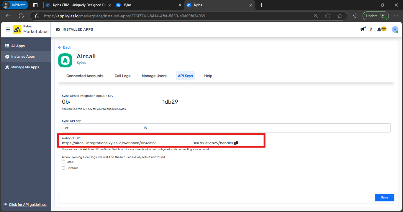Viewport: 403px width, 212px height.
Task: Close the Kylas CRM tab
Action: (109, 5)
